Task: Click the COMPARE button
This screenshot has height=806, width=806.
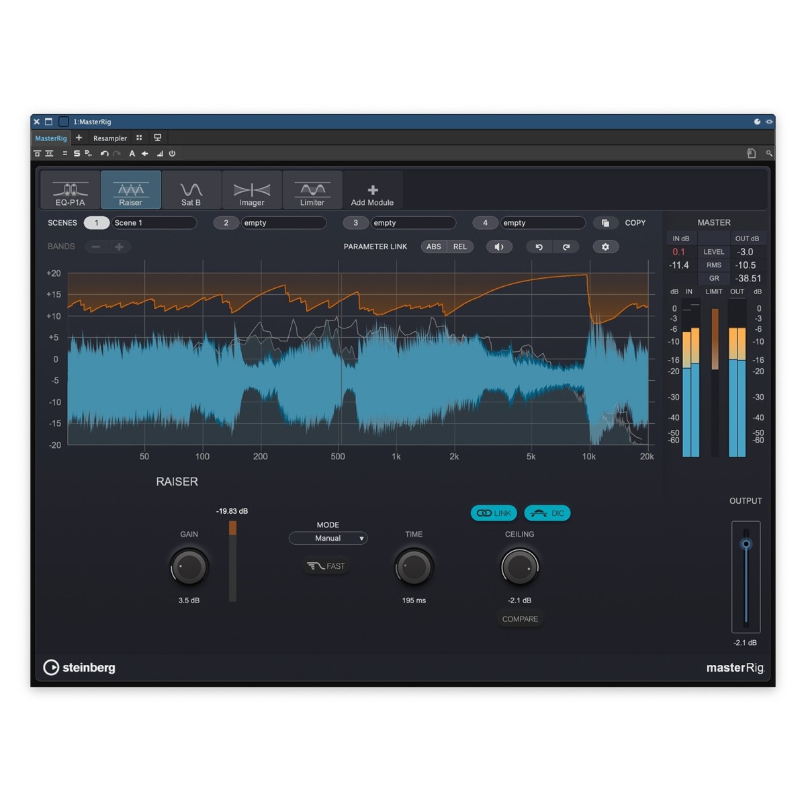Action: point(520,619)
